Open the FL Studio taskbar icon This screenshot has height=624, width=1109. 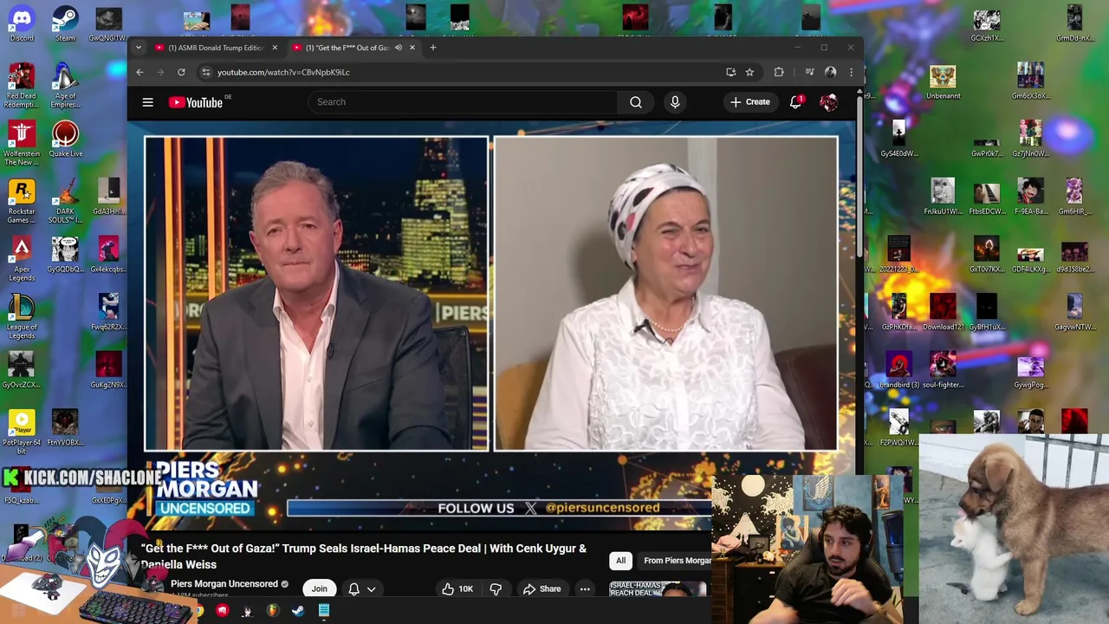pos(273,611)
